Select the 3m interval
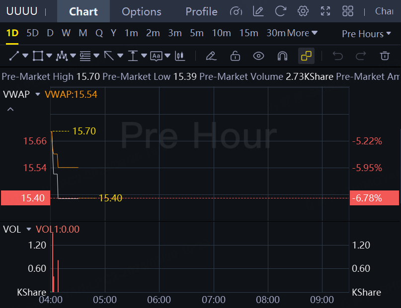The height and width of the screenshot is (308, 401). tap(175, 33)
